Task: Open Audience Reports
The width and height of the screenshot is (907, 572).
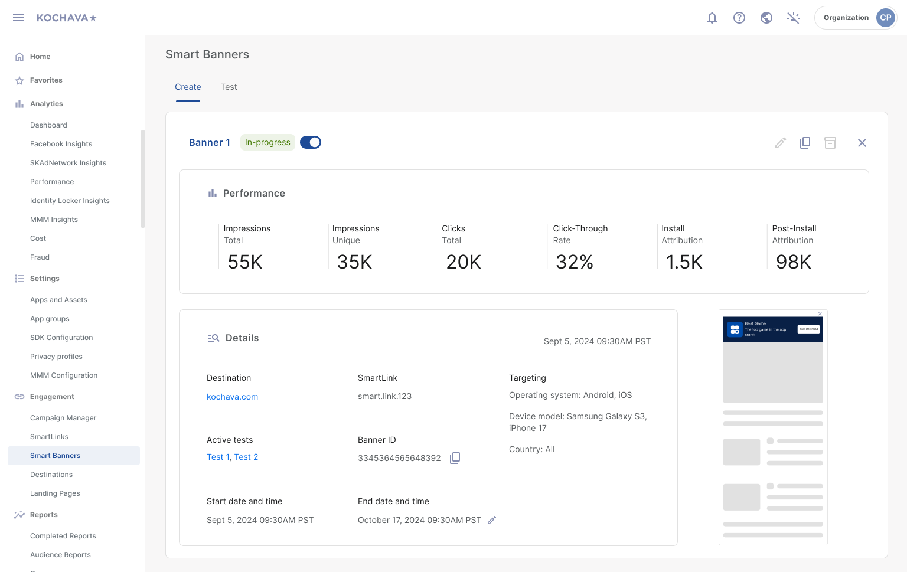Action: tap(60, 555)
